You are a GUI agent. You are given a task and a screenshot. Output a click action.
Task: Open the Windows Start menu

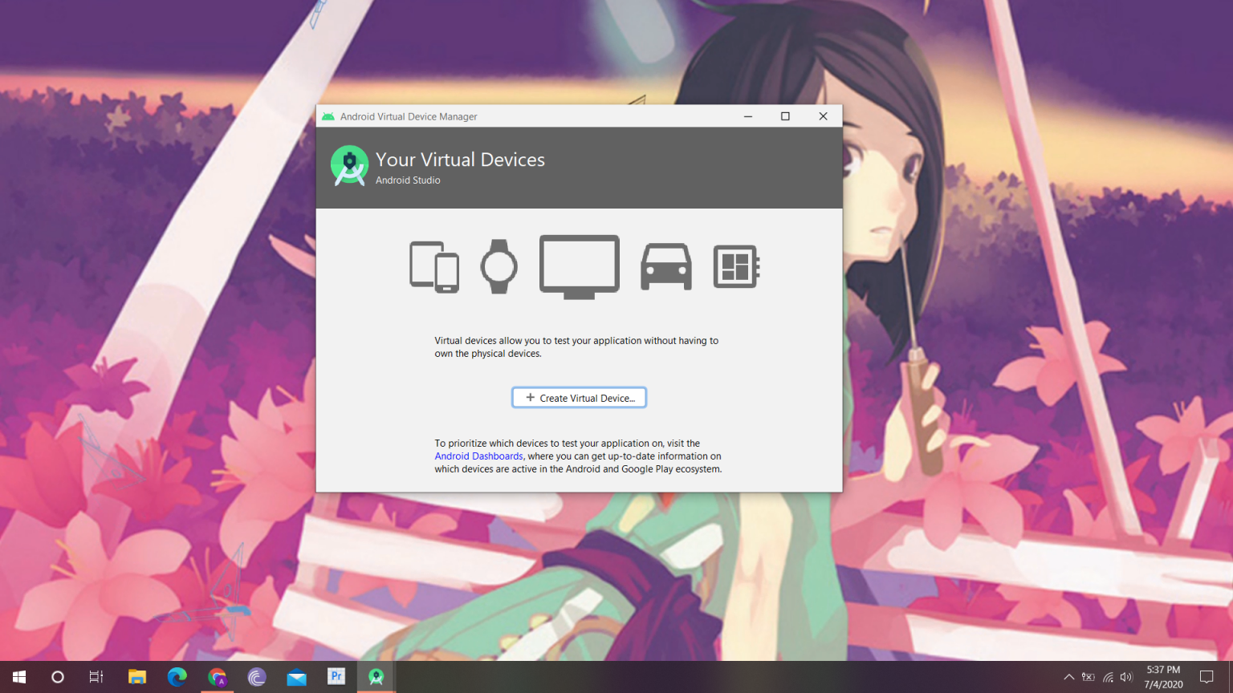tap(18, 676)
